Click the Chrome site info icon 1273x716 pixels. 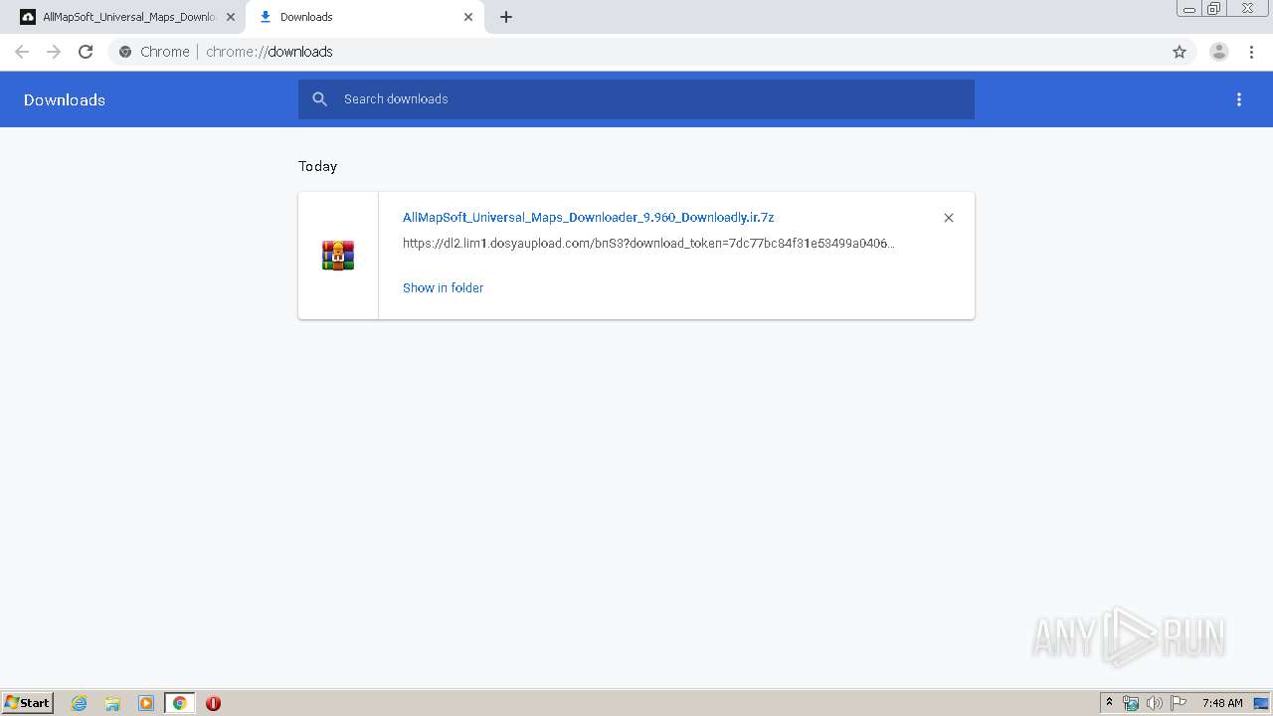(125, 52)
